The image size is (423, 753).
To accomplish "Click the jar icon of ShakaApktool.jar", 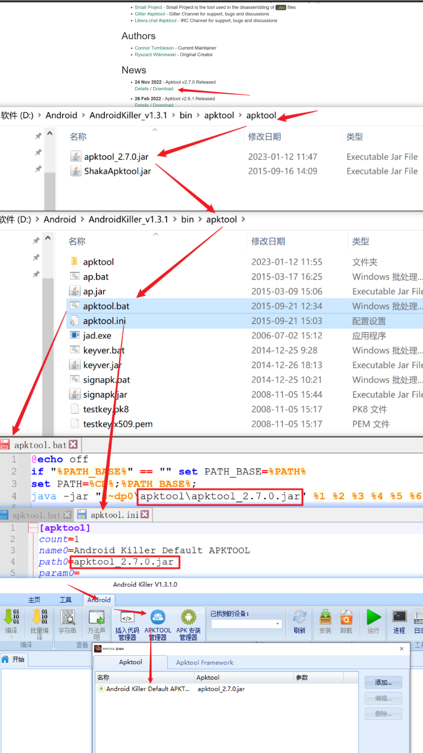I will (76, 171).
